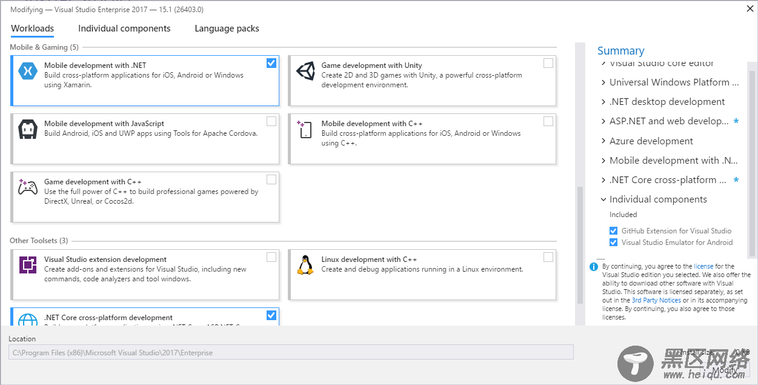758x385 pixels.
Task: Open the Language packs tab
Action: coord(227,28)
